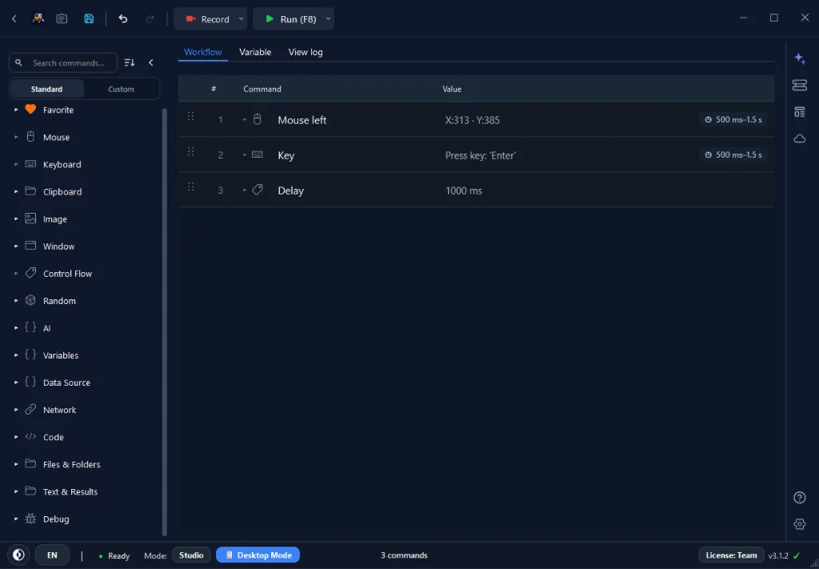The image size is (819, 569).
Task: Select the Mouse left command text
Action: 302,120
